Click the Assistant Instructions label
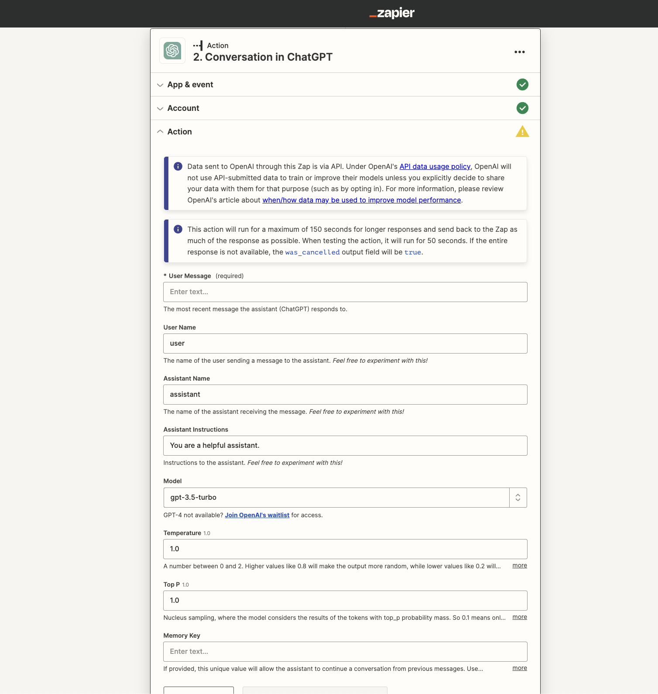This screenshot has height=694, width=658. pyautogui.click(x=196, y=429)
